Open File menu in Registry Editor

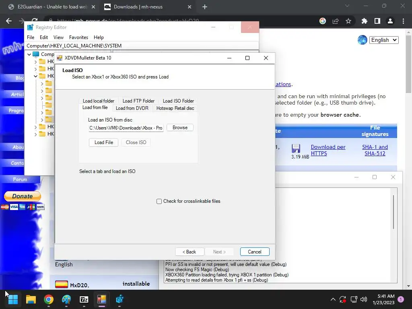[x=31, y=37]
